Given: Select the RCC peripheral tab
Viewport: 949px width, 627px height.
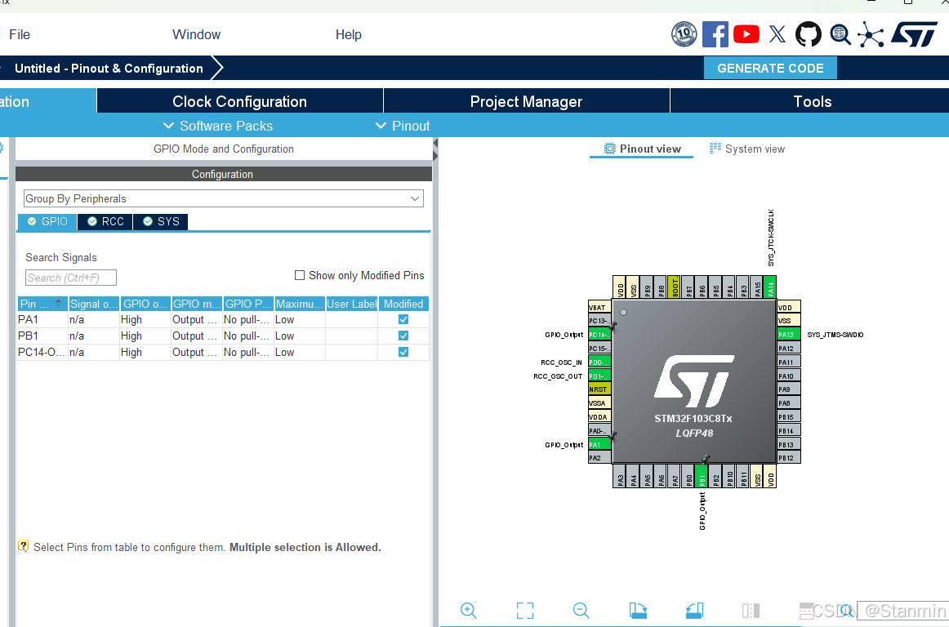Looking at the screenshot, I should coord(105,221).
